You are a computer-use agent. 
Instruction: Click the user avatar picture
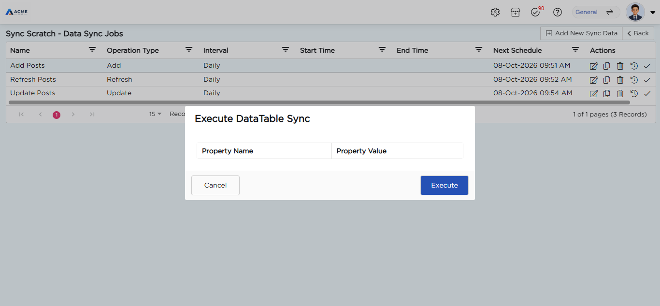coord(635,12)
